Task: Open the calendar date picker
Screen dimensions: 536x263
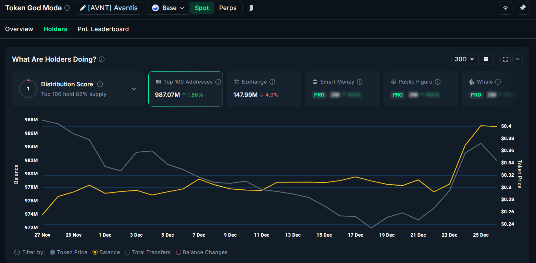Action: tap(486, 59)
